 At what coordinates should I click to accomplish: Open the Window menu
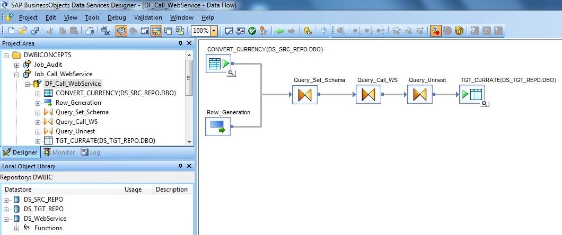tap(182, 17)
